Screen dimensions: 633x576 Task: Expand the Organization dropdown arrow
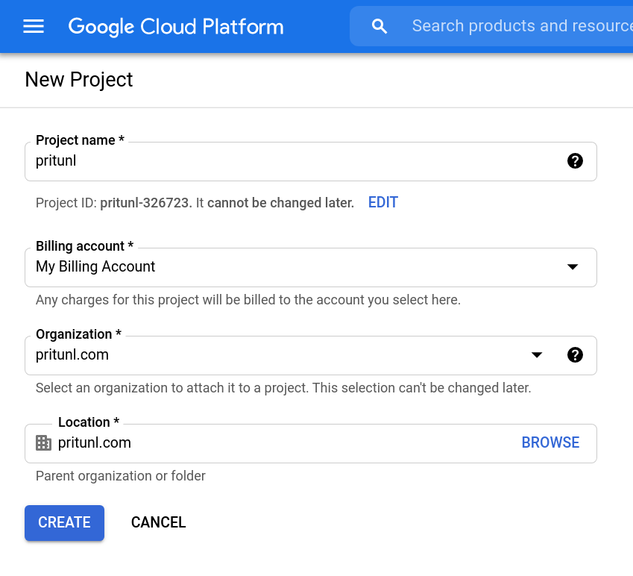[x=537, y=355]
